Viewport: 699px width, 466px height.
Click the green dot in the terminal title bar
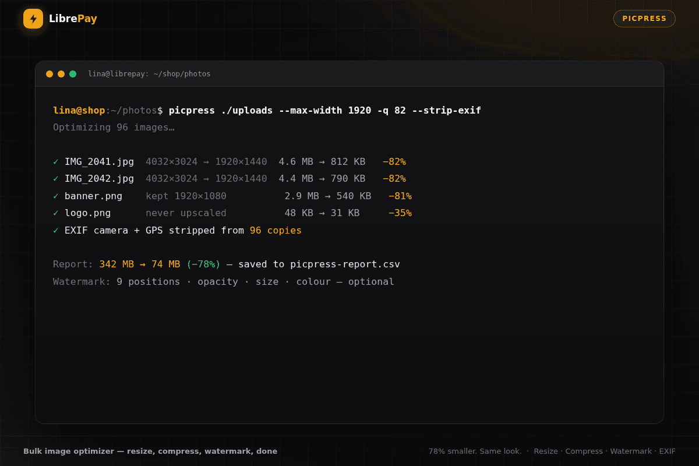(x=73, y=74)
